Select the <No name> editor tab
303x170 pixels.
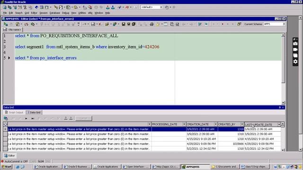coord(13,30)
